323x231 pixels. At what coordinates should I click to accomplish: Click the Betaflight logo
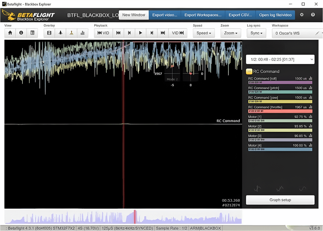click(28, 16)
